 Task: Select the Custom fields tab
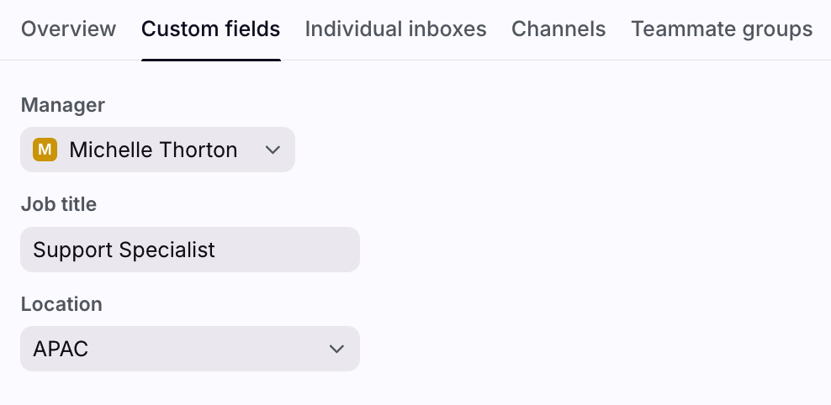coord(210,29)
